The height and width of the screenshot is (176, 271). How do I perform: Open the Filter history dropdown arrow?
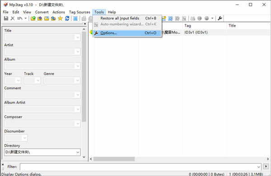click(x=258, y=167)
